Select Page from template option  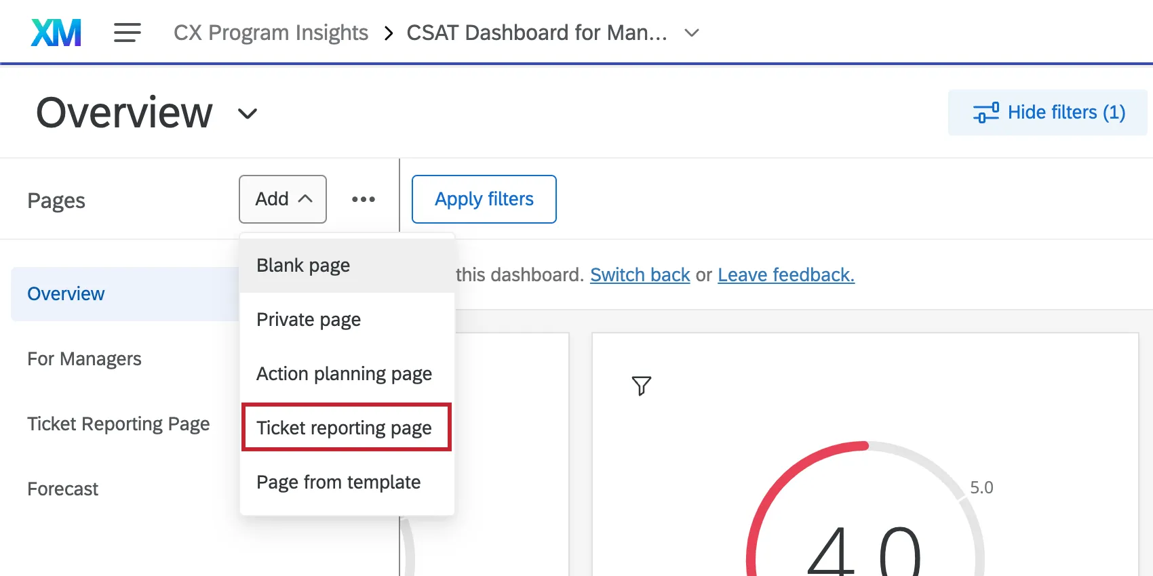coord(338,482)
